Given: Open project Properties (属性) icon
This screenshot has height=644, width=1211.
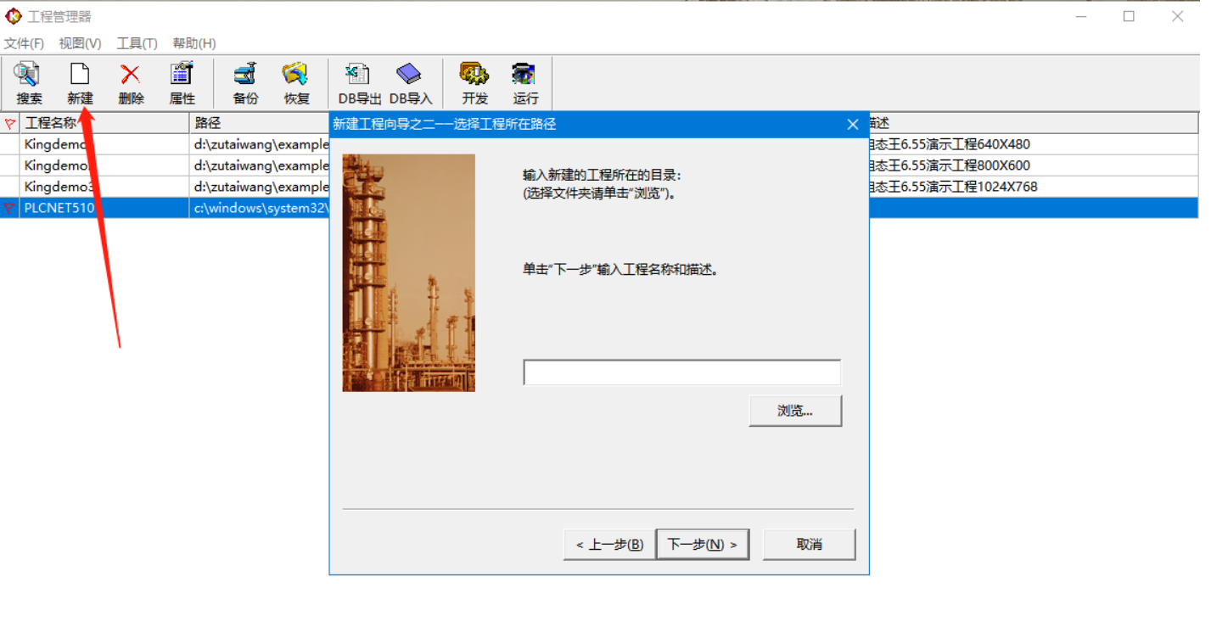Looking at the screenshot, I should point(182,83).
